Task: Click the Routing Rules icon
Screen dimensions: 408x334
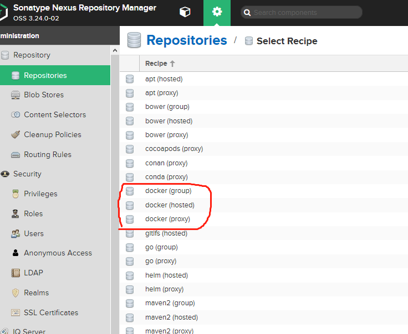Action: tap(16, 155)
